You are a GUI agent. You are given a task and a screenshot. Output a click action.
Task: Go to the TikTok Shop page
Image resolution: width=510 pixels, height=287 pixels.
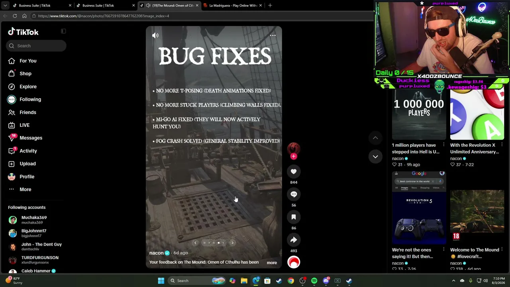(25, 73)
